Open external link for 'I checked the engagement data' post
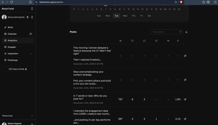218x125 pixels. point(185,119)
